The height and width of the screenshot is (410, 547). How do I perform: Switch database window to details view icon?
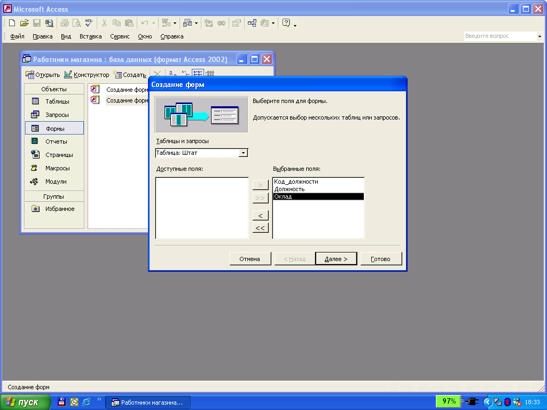(209, 73)
